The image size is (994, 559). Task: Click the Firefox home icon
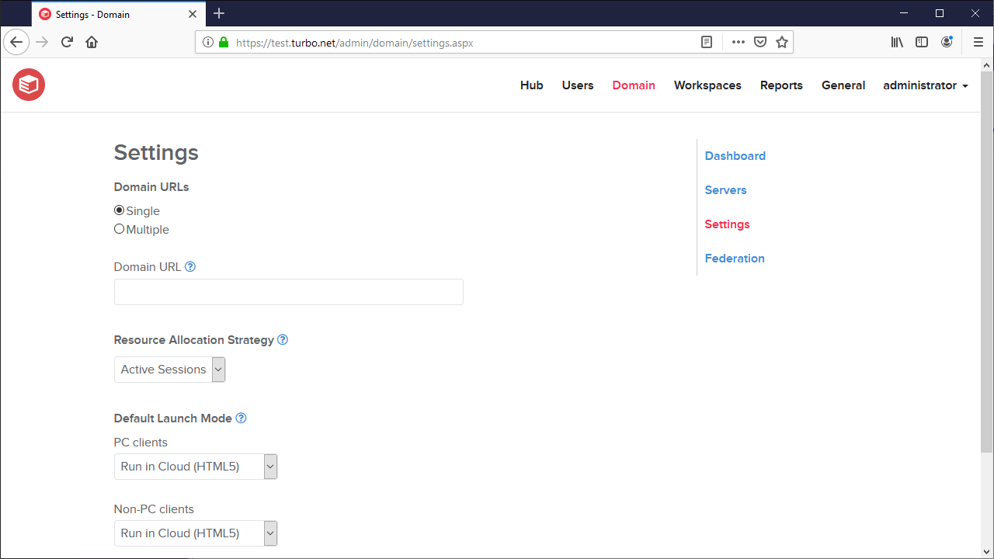coord(92,42)
